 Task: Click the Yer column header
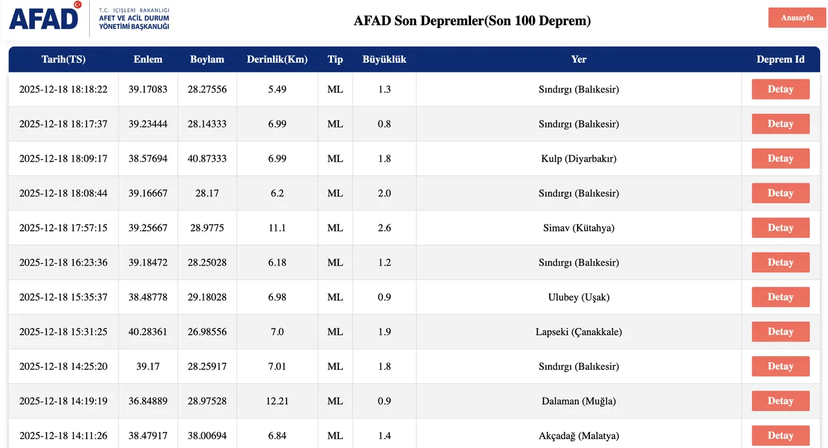[x=578, y=59]
